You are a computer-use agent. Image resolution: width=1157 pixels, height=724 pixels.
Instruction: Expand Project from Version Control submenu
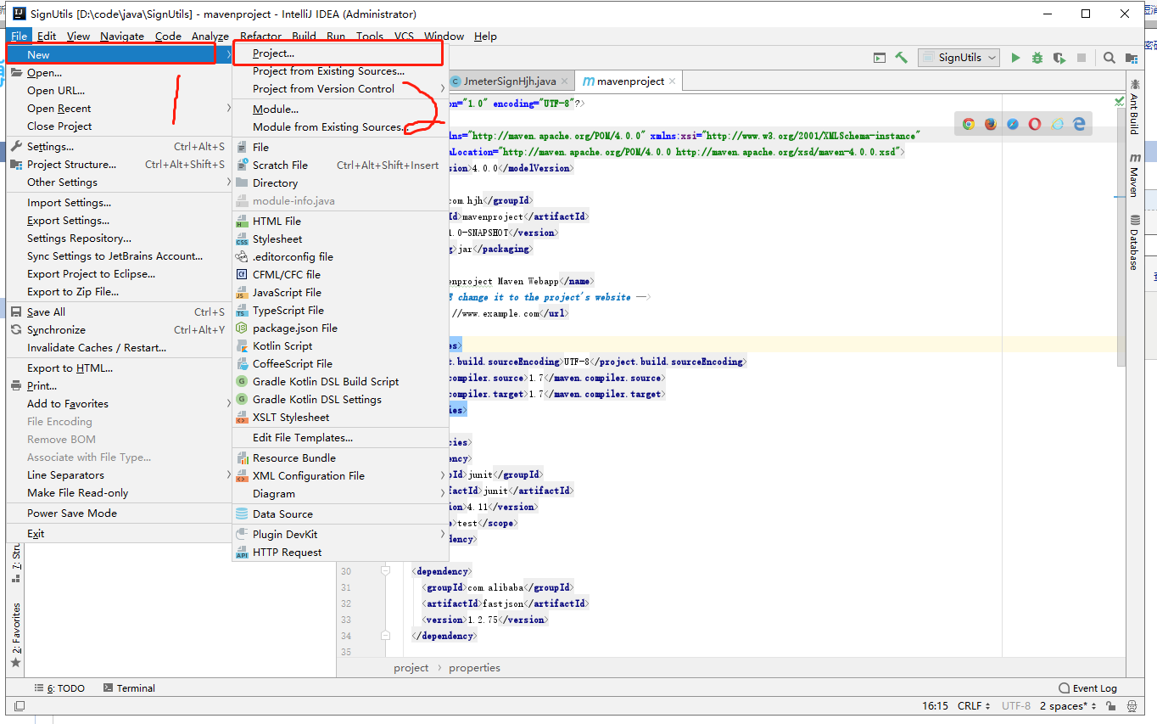(x=339, y=89)
